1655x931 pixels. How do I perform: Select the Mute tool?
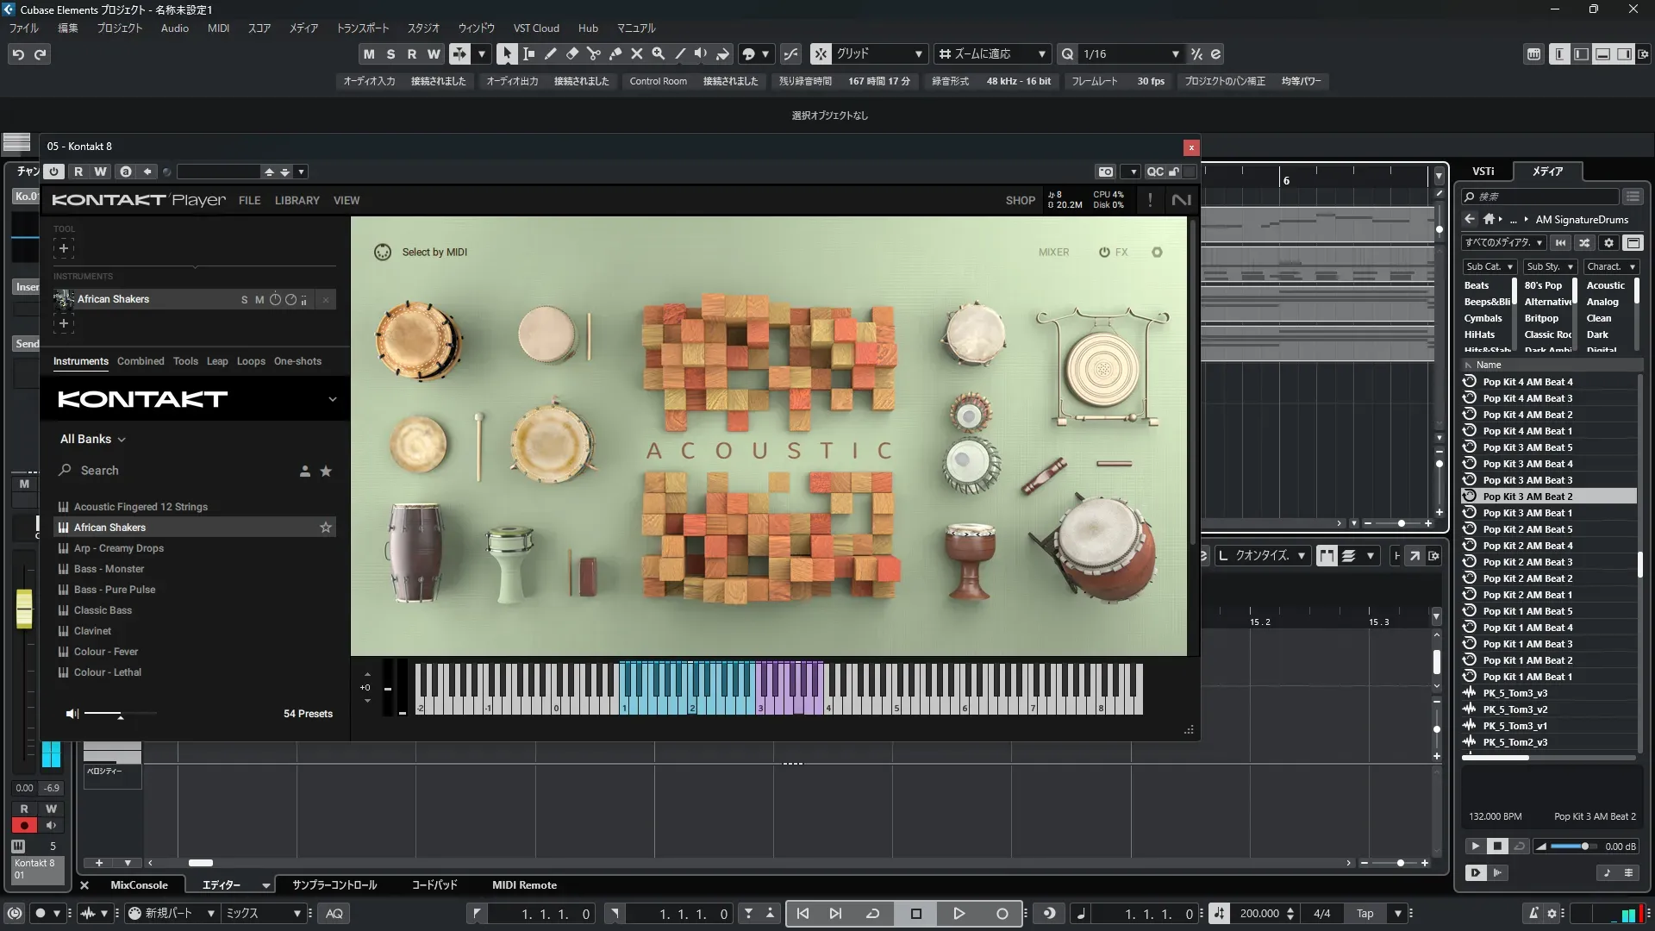[636, 53]
